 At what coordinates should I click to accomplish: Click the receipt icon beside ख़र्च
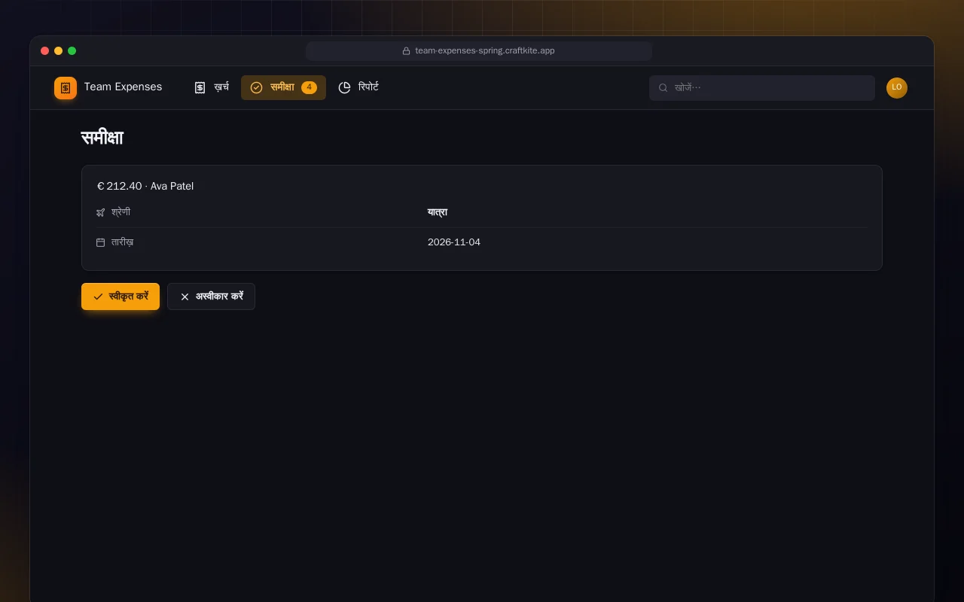(x=200, y=87)
